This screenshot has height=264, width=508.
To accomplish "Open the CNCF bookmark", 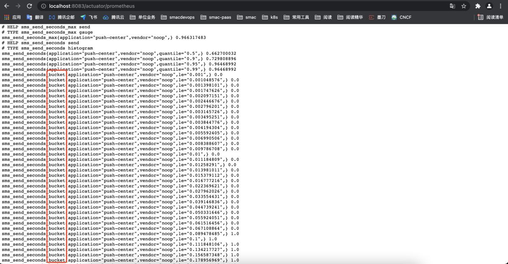I will pyautogui.click(x=401, y=17).
